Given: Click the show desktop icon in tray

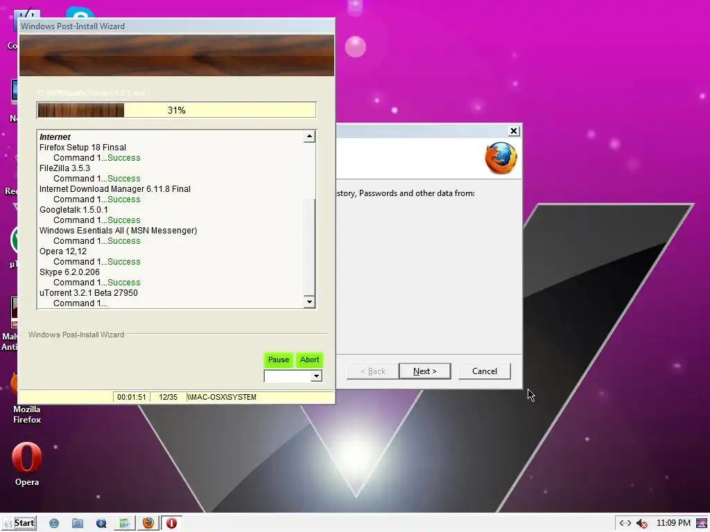Looking at the screenshot, I should click(702, 523).
